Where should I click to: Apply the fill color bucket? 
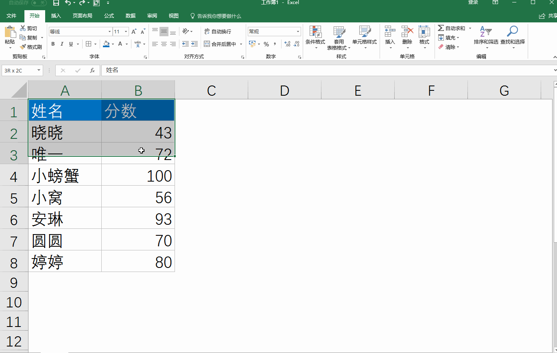point(106,44)
